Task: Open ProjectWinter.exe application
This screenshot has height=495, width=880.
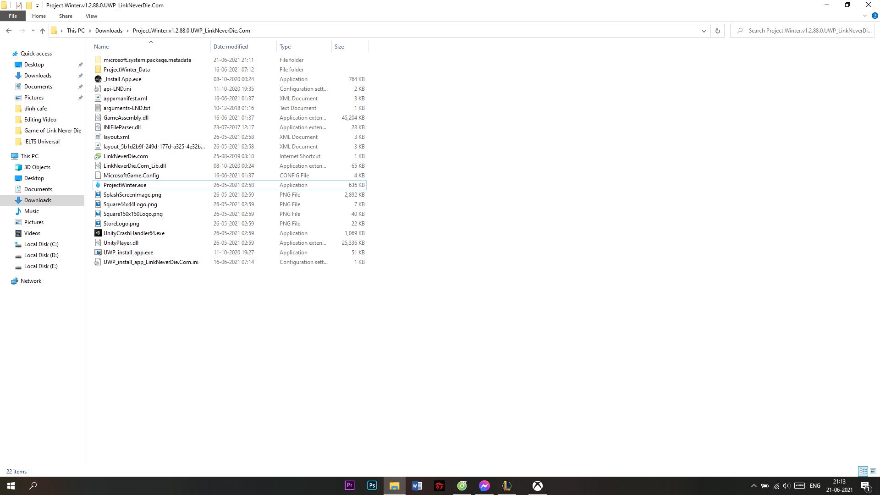Action: click(125, 185)
